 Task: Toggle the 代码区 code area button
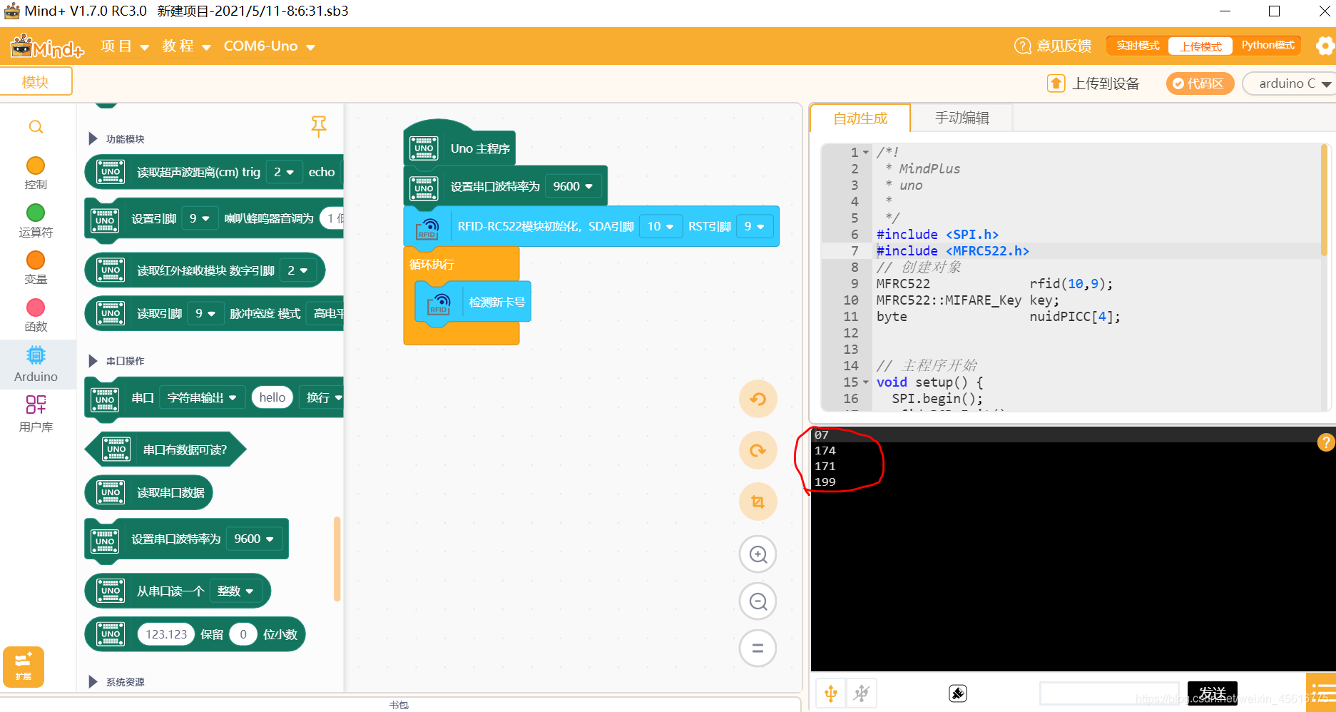click(1200, 83)
